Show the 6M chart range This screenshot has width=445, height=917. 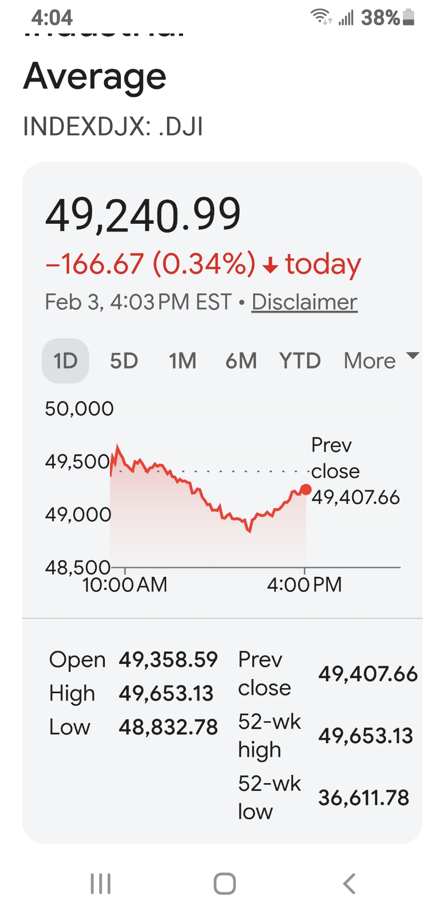click(241, 361)
